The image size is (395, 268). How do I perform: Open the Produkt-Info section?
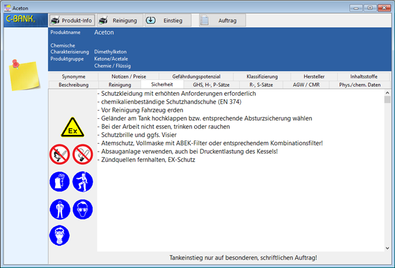tap(72, 20)
